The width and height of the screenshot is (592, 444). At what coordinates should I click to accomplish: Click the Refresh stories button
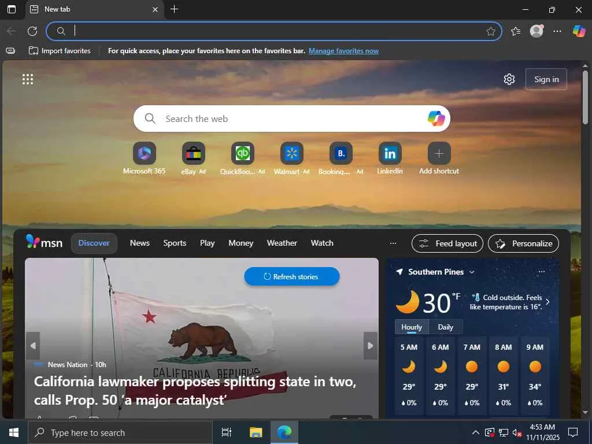tap(291, 277)
